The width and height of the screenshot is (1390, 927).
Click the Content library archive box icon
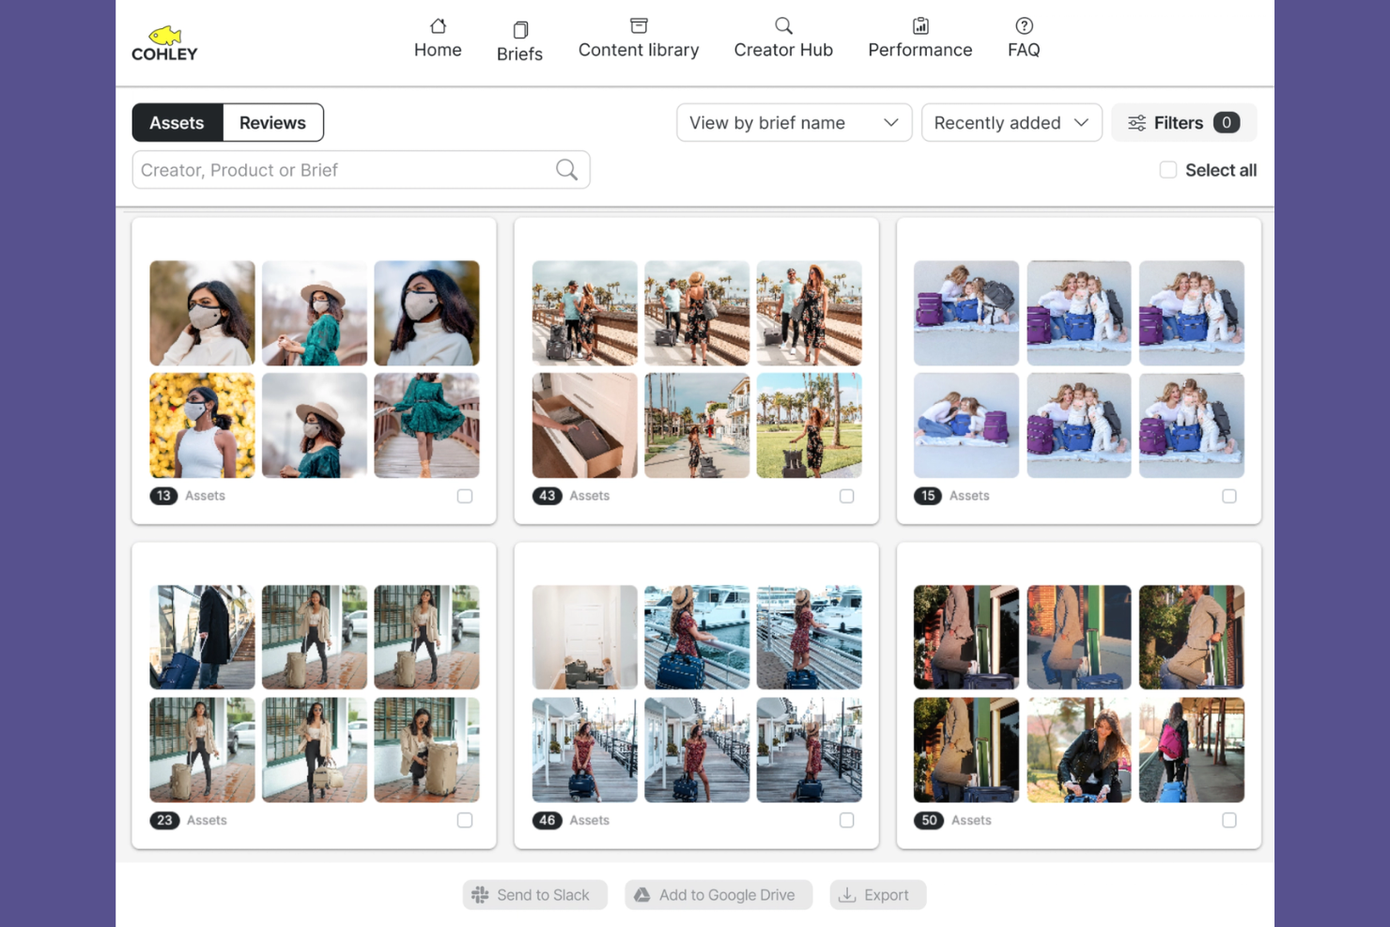tap(639, 25)
